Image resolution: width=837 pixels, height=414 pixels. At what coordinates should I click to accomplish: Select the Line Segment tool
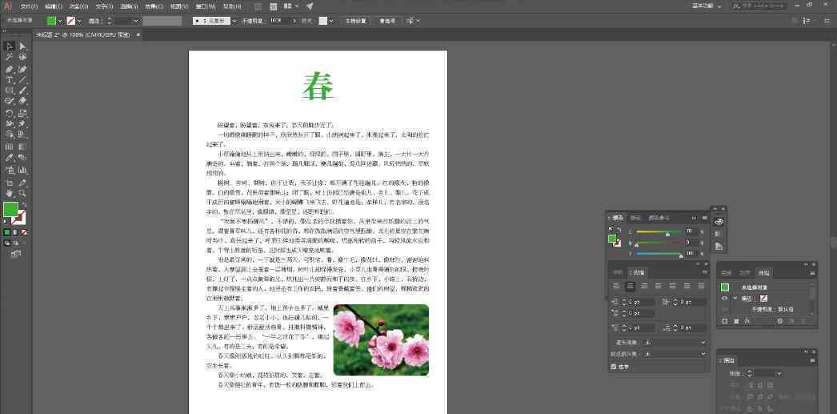(22, 80)
